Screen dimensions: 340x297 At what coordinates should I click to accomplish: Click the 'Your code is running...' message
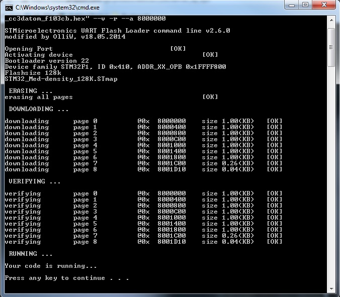point(50,266)
